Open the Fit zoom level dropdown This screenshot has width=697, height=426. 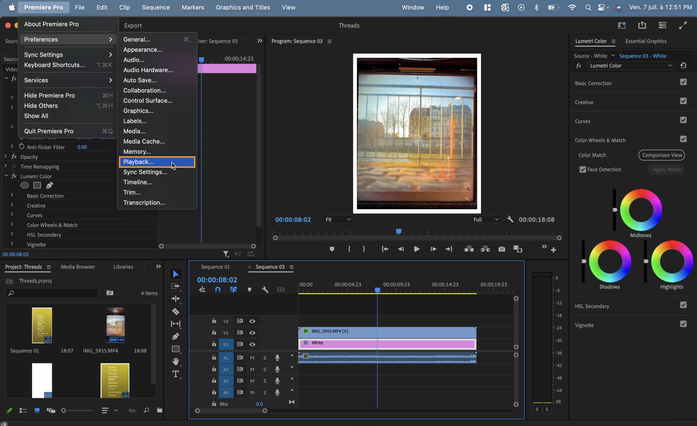[x=338, y=219]
